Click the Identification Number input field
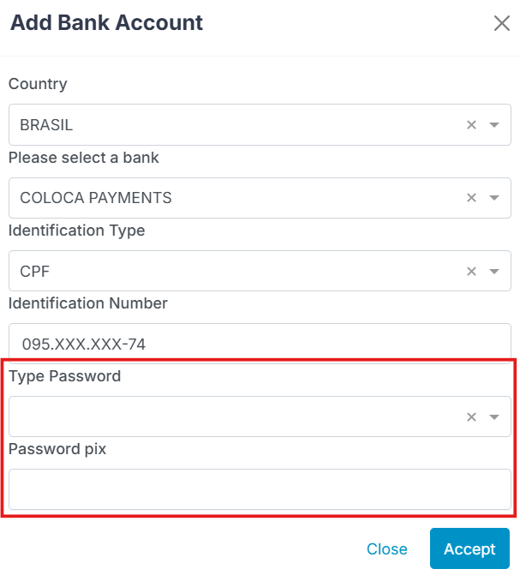Viewport: 520px width, 575px height. 257,344
